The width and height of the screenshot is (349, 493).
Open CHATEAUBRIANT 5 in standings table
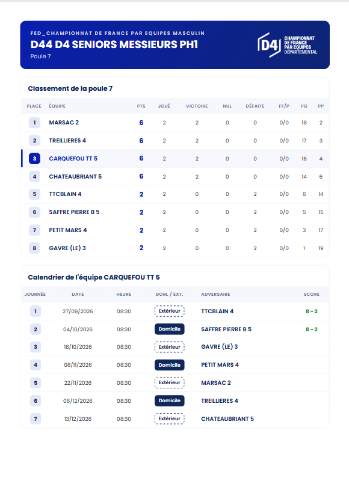coord(75,176)
